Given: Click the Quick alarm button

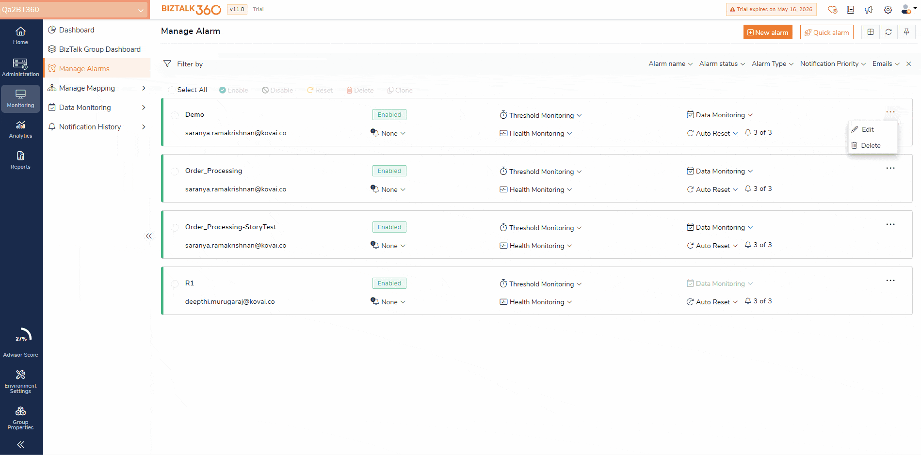Looking at the screenshot, I should point(827,32).
